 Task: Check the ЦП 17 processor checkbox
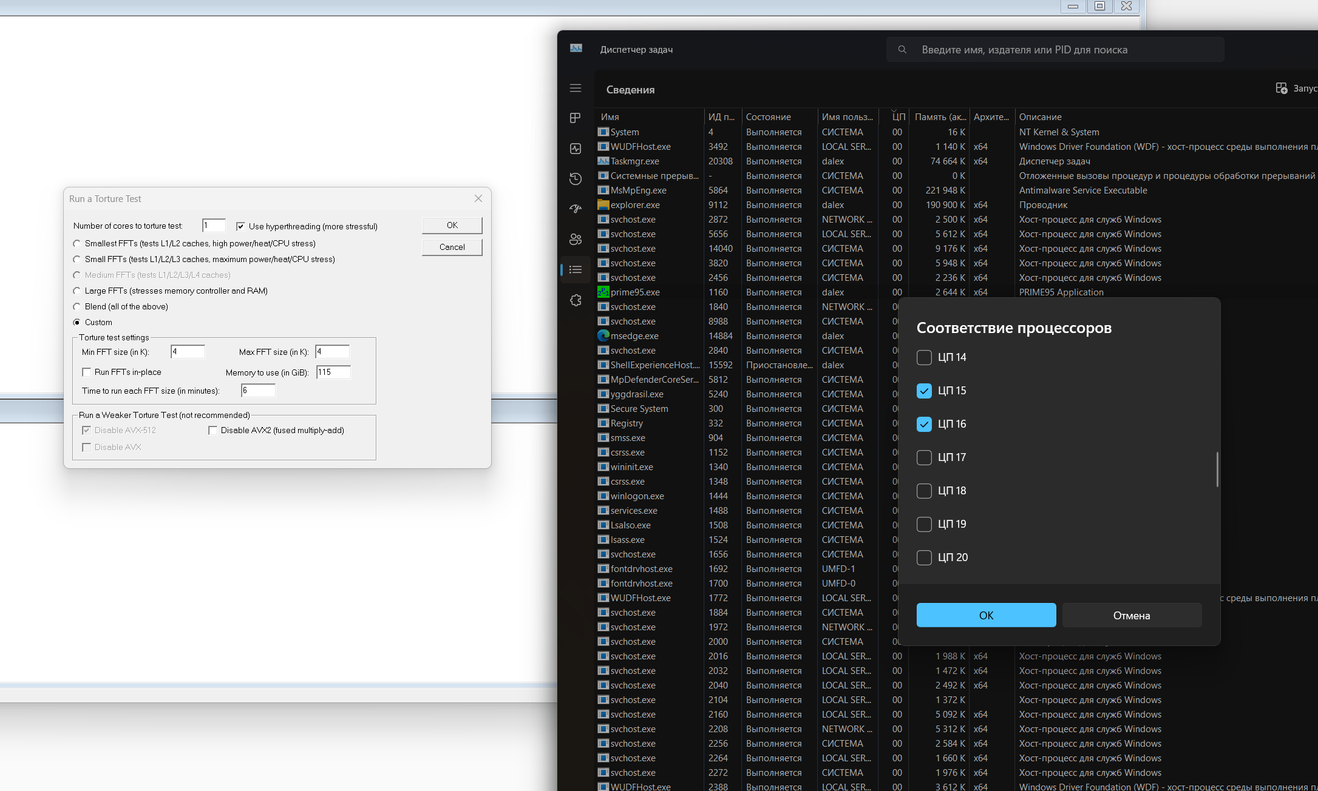(924, 457)
